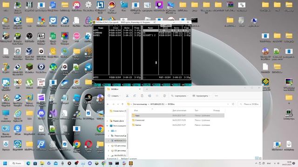Click the Delete trash icon in Explorer toolbar
298x167 pixels.
(x=164, y=96)
